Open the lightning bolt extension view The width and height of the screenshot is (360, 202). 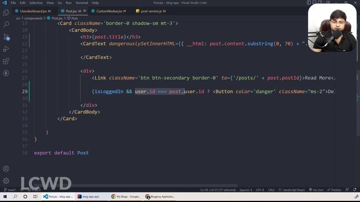(x=6, y=73)
